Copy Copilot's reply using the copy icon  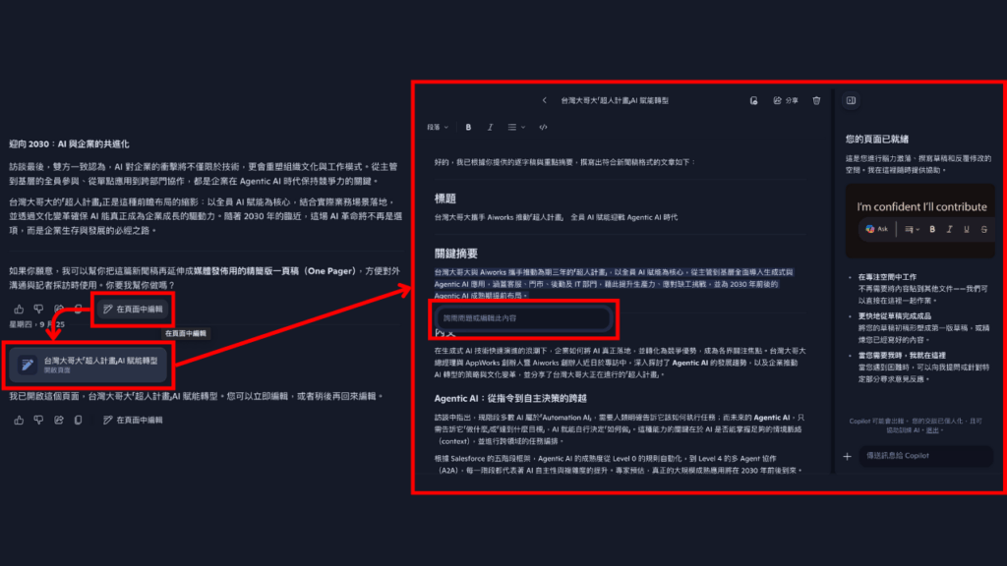[x=76, y=308]
